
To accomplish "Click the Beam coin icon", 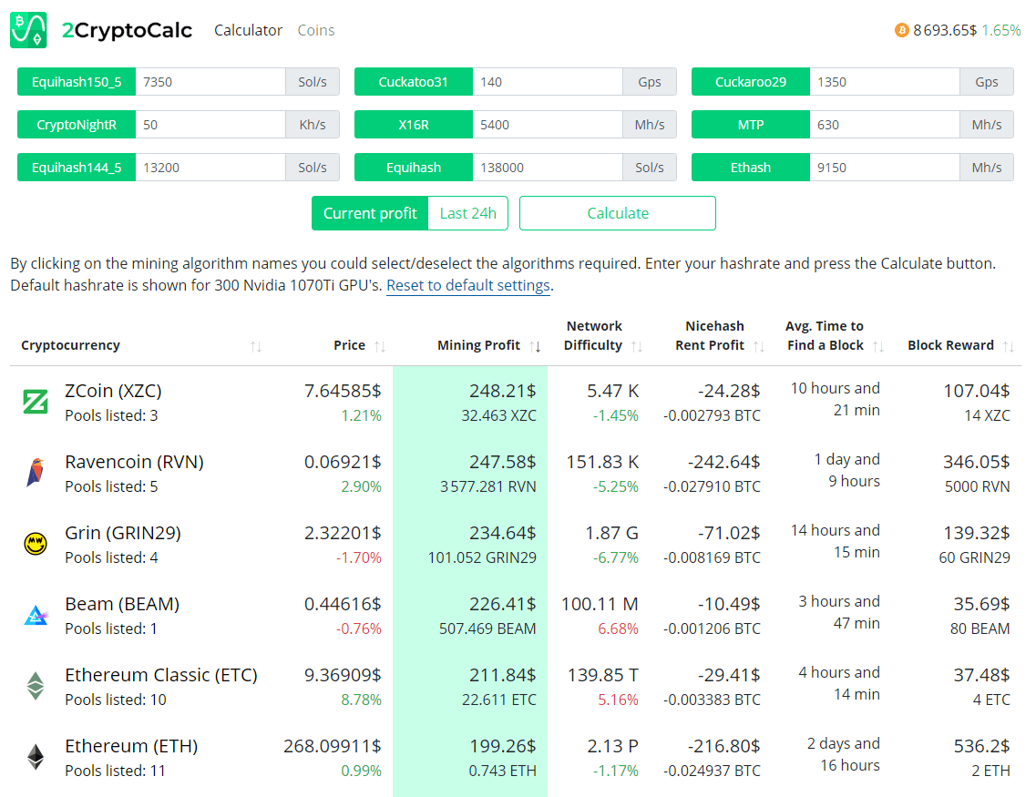I will pos(35,615).
